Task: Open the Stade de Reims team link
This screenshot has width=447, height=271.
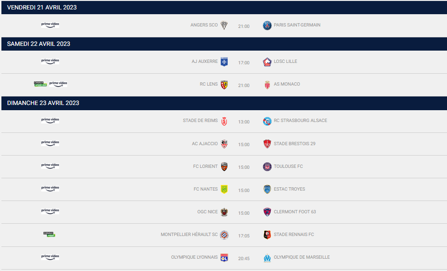Action: pyautogui.click(x=200, y=121)
